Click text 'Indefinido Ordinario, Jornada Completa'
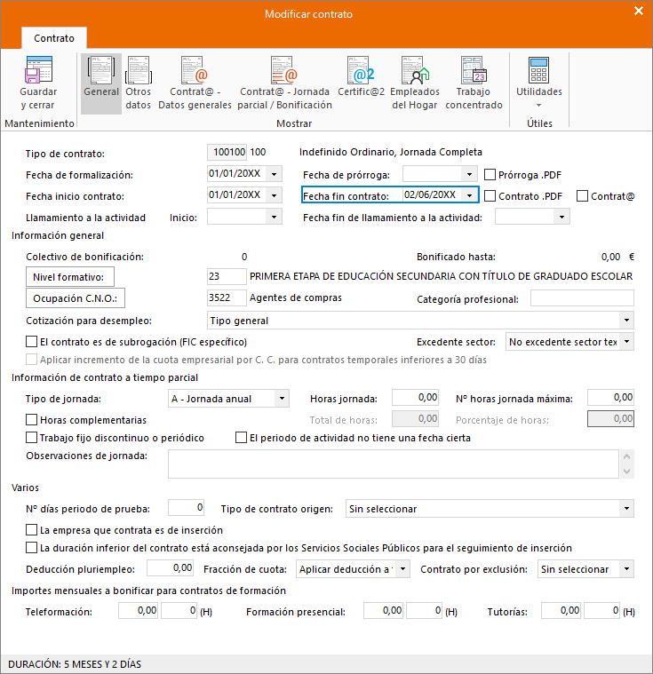 pos(391,152)
